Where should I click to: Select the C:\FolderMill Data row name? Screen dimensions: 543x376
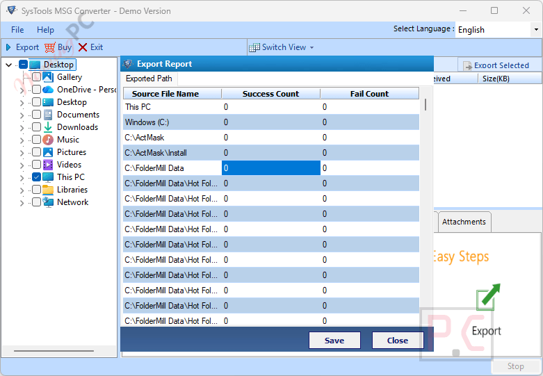point(154,168)
